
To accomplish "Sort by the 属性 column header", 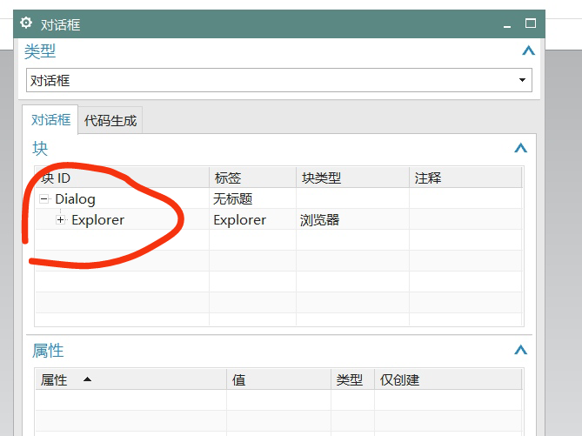I will click(x=130, y=380).
